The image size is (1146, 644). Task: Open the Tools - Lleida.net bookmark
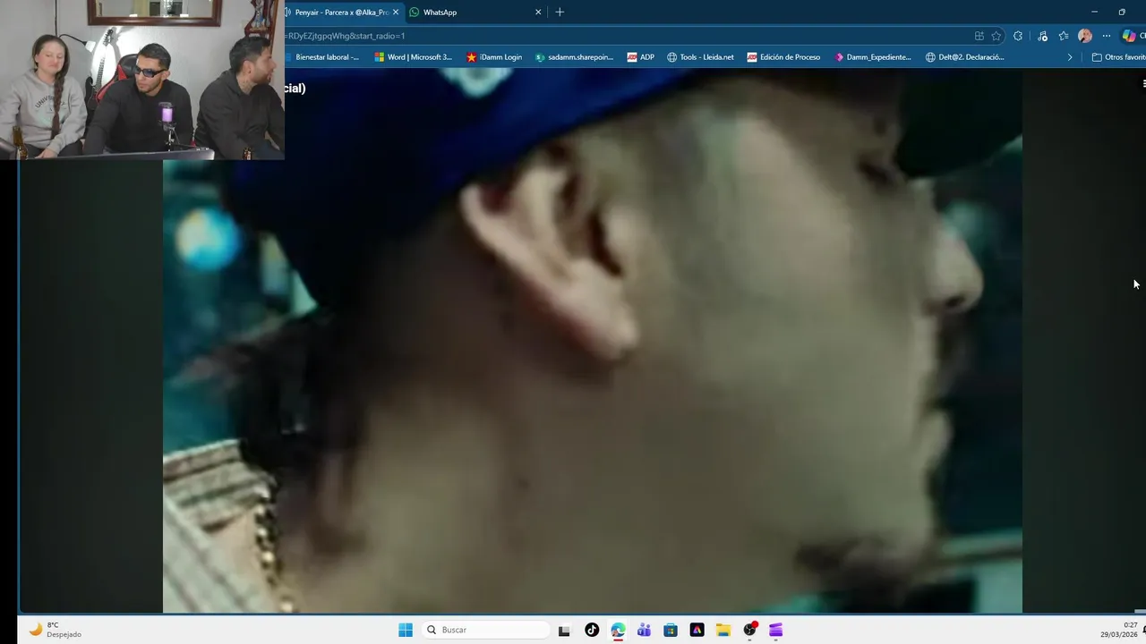pos(700,57)
